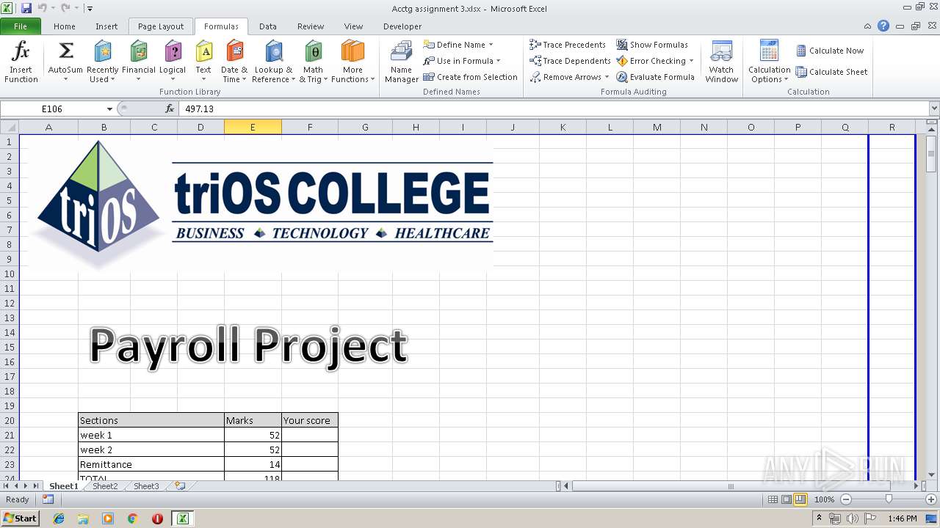Open the Insert Function dialog
Screen dimensions: 940x528
coord(21,62)
